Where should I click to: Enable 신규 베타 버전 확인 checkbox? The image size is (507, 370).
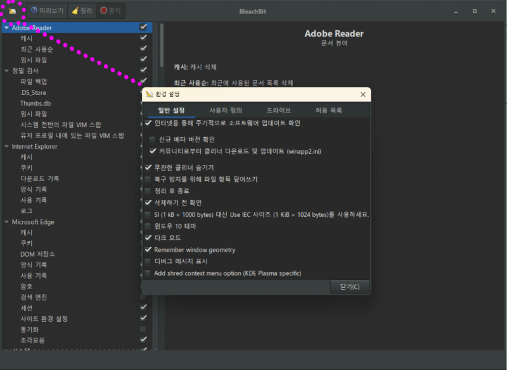click(x=152, y=139)
